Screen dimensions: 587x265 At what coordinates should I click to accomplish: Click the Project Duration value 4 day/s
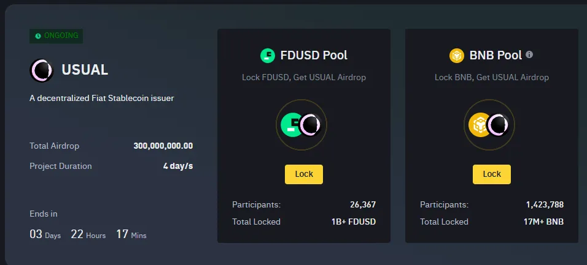coord(177,166)
